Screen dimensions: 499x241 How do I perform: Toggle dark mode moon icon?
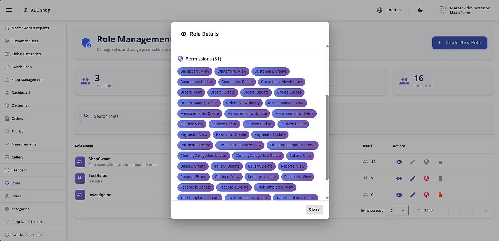420,10
